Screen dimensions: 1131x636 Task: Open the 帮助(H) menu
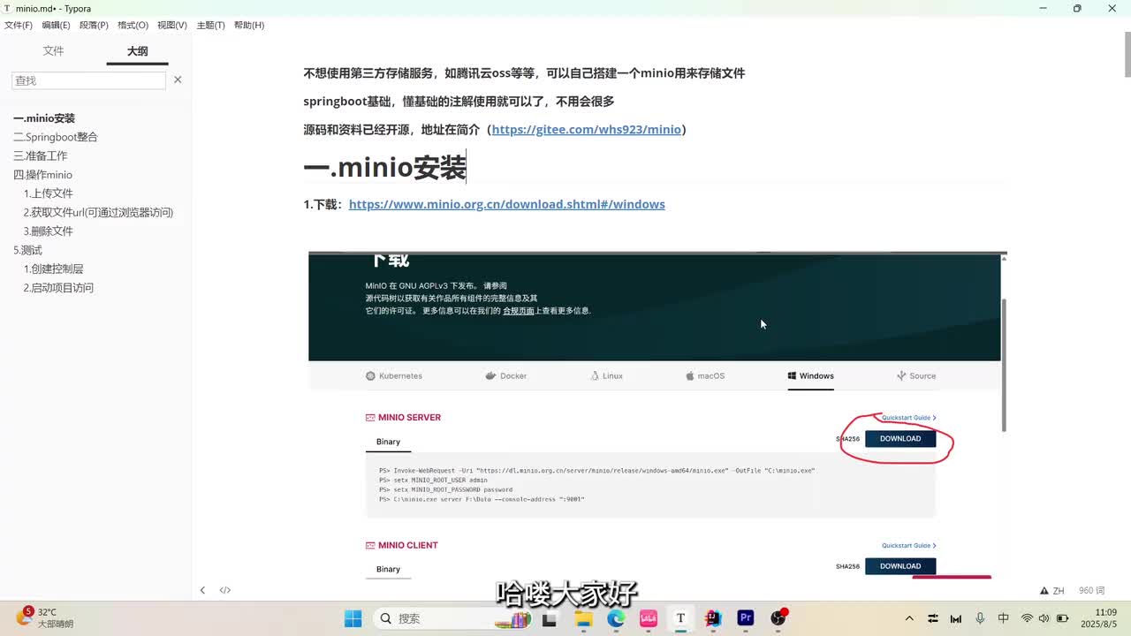coord(249,25)
